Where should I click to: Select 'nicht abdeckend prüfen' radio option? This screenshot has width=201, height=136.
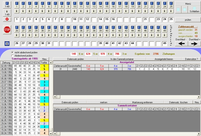point(12,52)
